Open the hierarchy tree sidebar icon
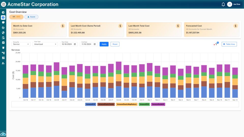 [3, 53]
